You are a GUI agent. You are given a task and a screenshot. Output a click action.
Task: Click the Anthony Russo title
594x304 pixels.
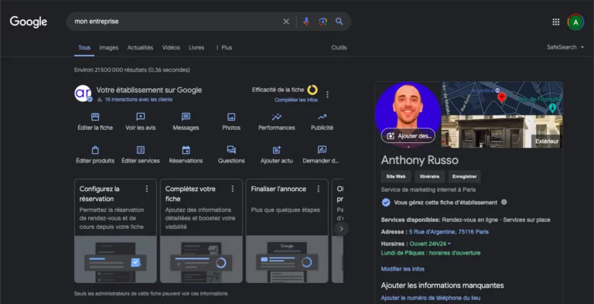[420, 160]
